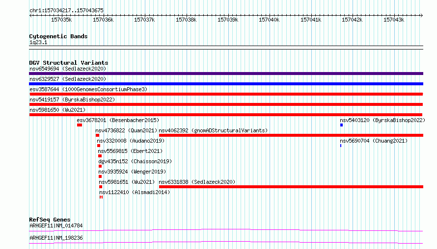Select the red block under nsv3935924
437x249 pixels.
[100, 176]
